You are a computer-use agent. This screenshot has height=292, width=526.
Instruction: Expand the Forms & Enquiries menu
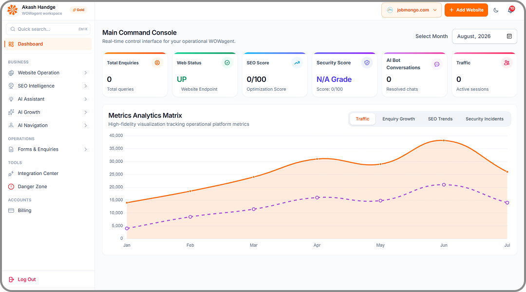48,149
